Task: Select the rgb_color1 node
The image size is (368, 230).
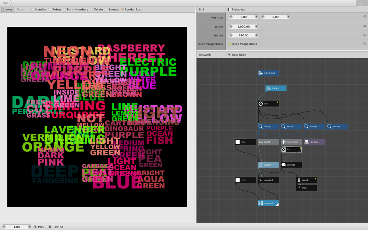Action: 314,142
